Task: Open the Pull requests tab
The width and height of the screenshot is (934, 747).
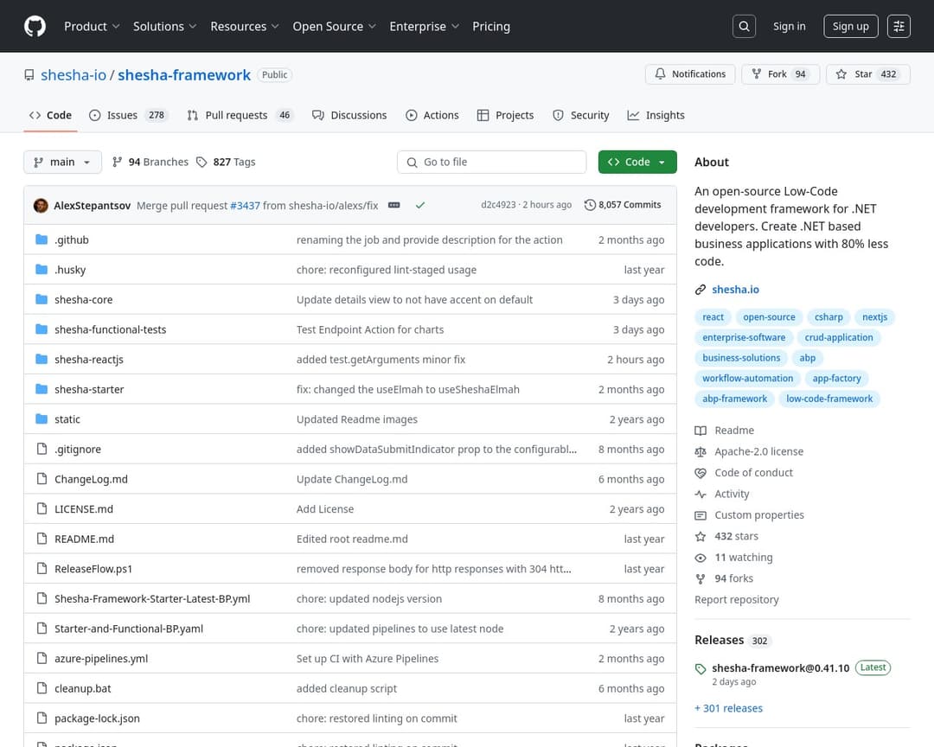Action: 240,115
